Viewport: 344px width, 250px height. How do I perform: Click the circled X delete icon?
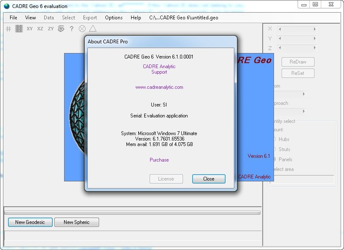click(81, 29)
